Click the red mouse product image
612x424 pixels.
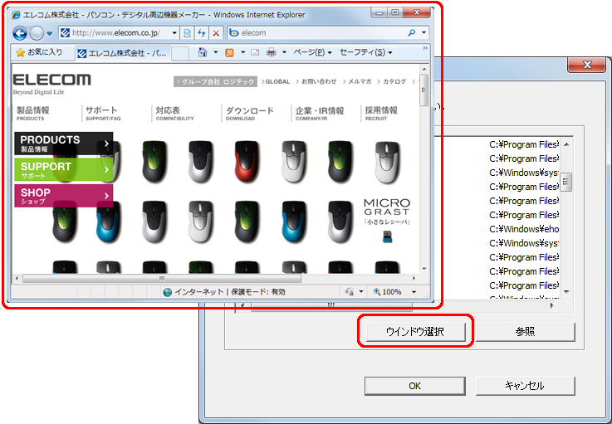pos(247,162)
